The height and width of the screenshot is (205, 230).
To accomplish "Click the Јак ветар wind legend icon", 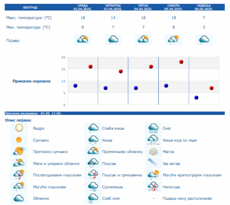I will (x=153, y=163).
